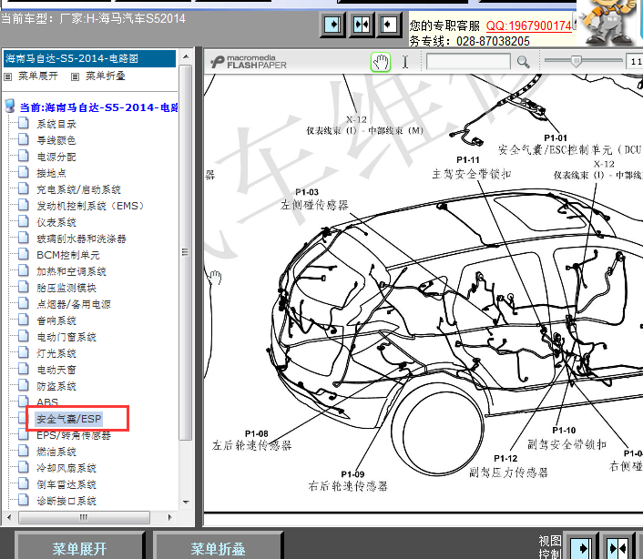Click page icon next to 接地点
Image resolution: width=643 pixels, height=559 pixels.
coord(24,172)
